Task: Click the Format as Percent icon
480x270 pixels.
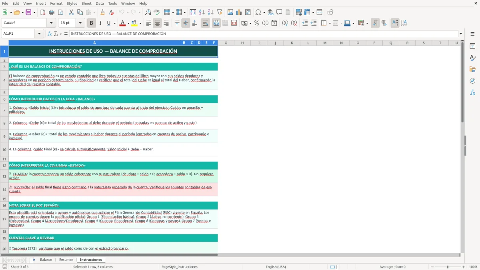Action: pyautogui.click(x=256, y=23)
